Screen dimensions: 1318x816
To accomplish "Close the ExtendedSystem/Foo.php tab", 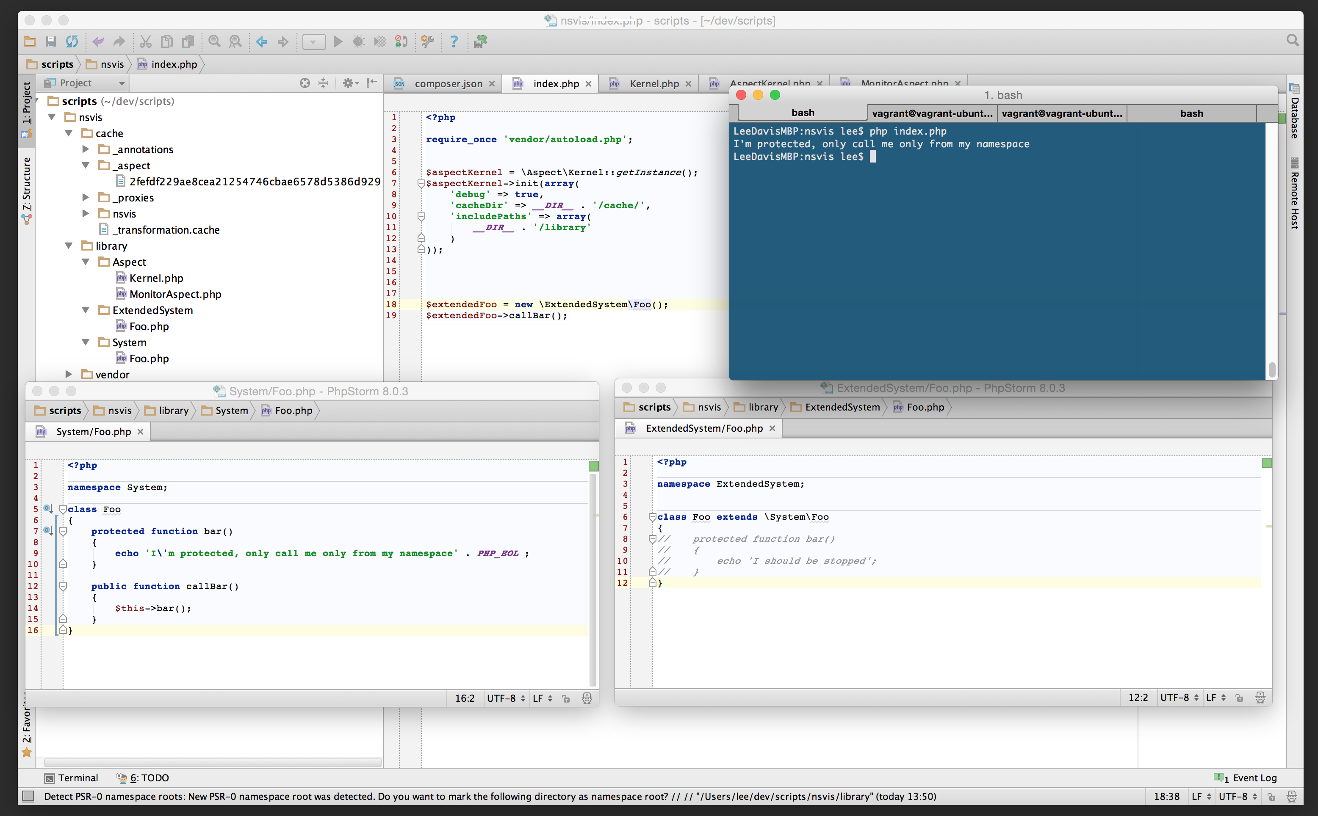I will click(x=772, y=428).
